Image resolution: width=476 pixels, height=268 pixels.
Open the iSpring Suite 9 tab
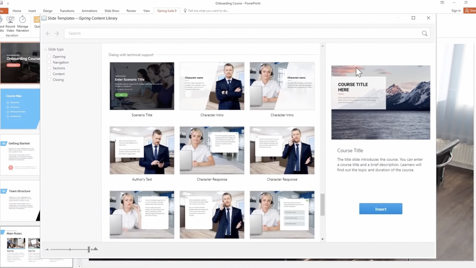tap(167, 11)
